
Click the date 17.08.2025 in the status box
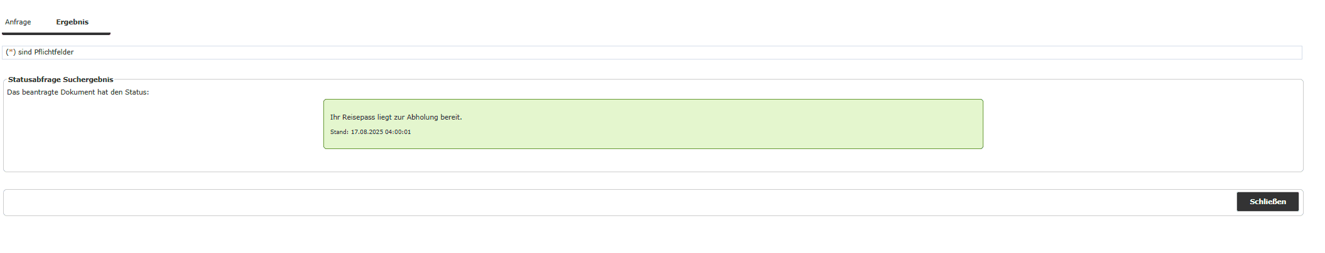pyautogui.click(x=367, y=132)
